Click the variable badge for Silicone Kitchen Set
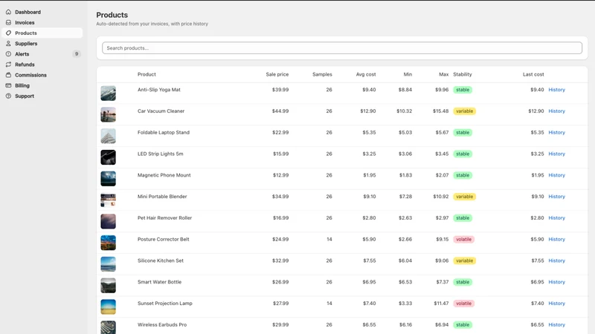The width and height of the screenshot is (595, 334). click(x=464, y=261)
